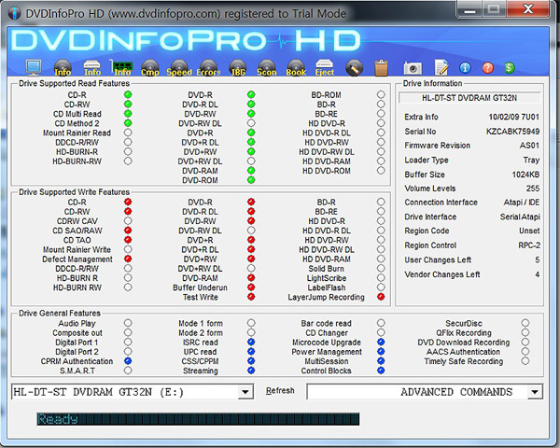Launch the Speed test icon
This screenshot has width=560, height=448.
click(x=179, y=68)
